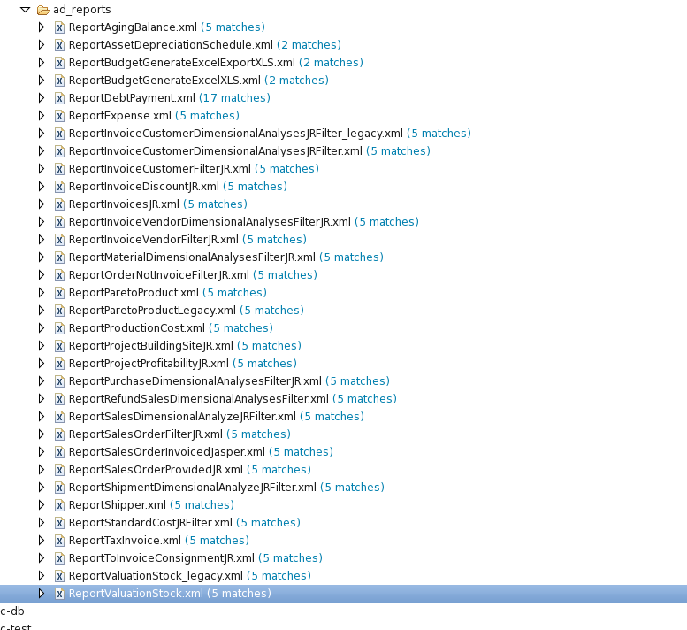
Task: Expand the ReportValuationStock.xml result
Action: pos(41,594)
